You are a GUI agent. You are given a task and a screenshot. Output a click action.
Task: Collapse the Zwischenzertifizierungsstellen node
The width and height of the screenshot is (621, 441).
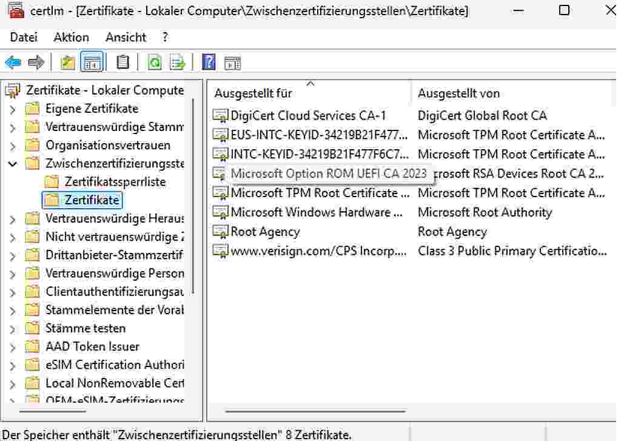point(13,164)
